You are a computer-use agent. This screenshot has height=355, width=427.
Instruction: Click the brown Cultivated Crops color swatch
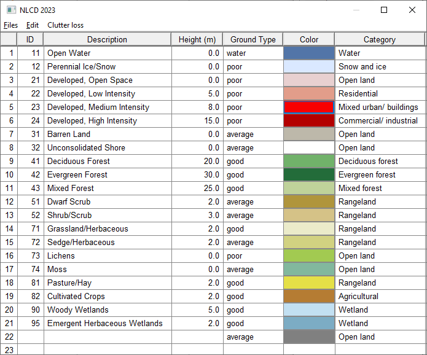pyautogui.click(x=309, y=296)
